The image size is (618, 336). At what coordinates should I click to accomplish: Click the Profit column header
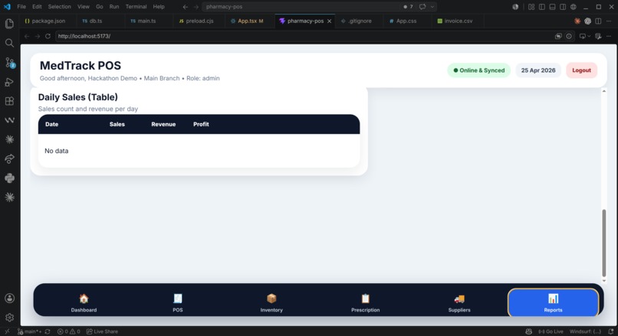click(x=201, y=124)
